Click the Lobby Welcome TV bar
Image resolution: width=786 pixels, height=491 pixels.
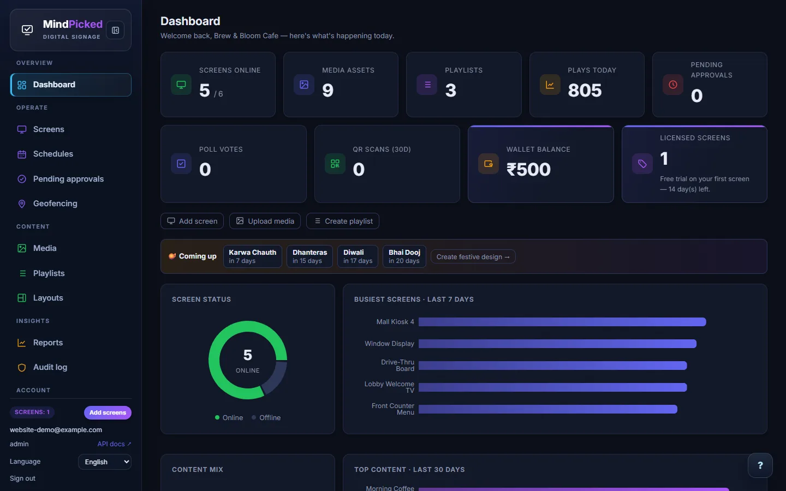pyautogui.click(x=553, y=387)
